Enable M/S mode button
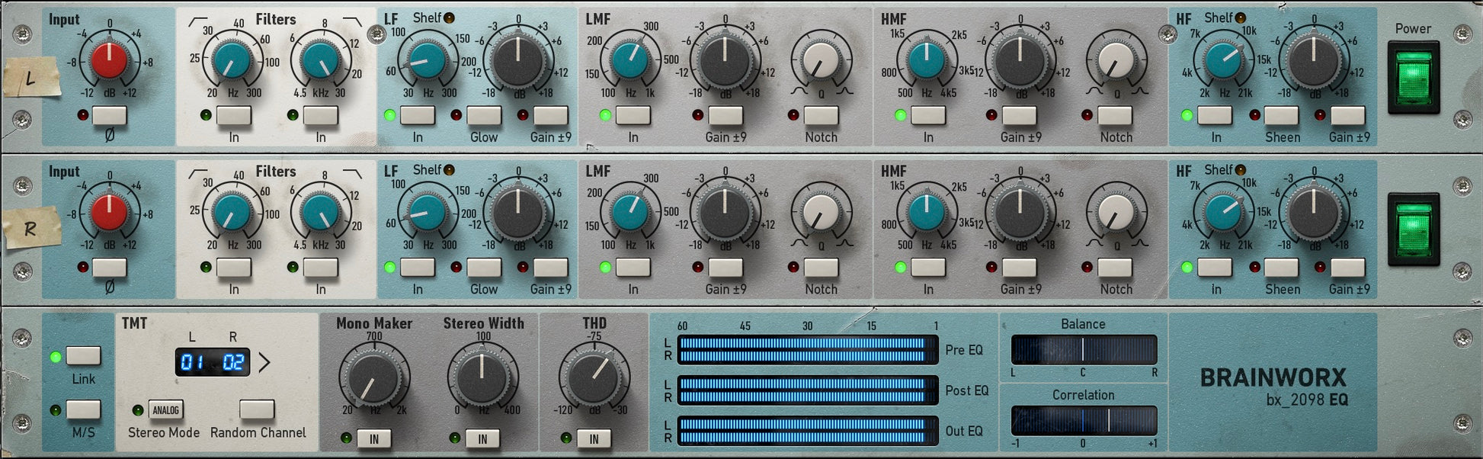The height and width of the screenshot is (459, 1483). (83, 410)
